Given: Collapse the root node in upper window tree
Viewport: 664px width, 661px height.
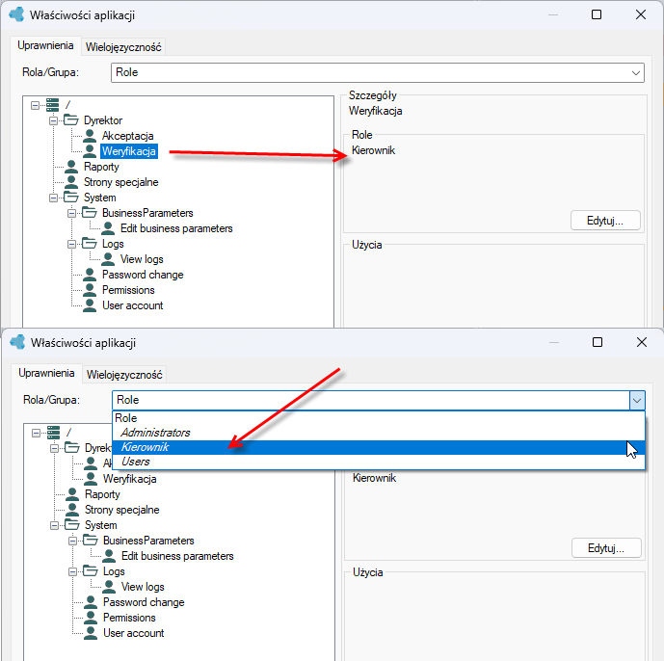Looking at the screenshot, I should click(35, 105).
